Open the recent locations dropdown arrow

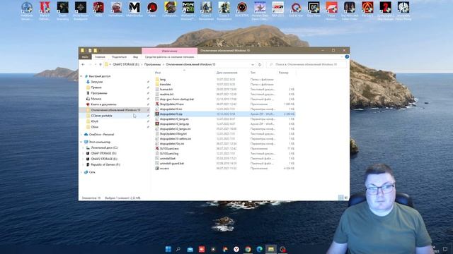coord(96,64)
